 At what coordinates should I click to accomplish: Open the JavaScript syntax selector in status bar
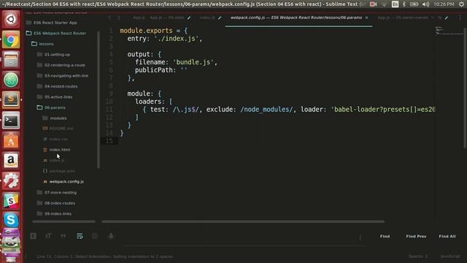coord(450,256)
